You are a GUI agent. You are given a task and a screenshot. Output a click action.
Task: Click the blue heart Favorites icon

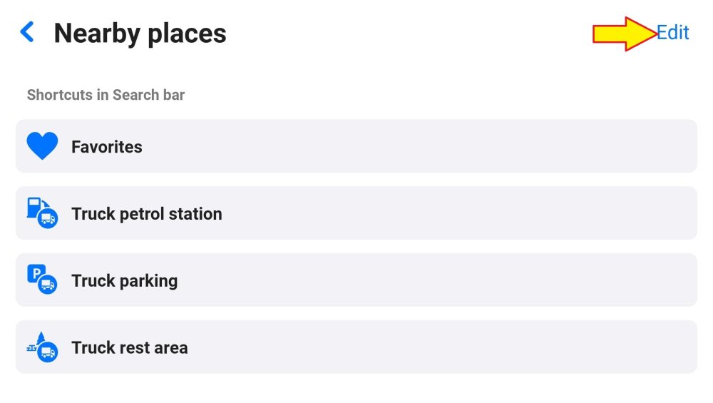[42, 146]
